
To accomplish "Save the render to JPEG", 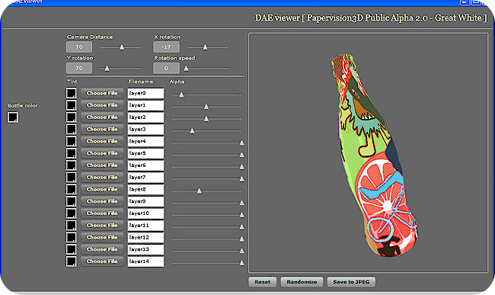I will tap(351, 282).
